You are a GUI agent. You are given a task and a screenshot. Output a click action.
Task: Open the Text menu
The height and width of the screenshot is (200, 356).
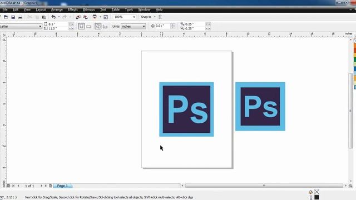point(103,9)
